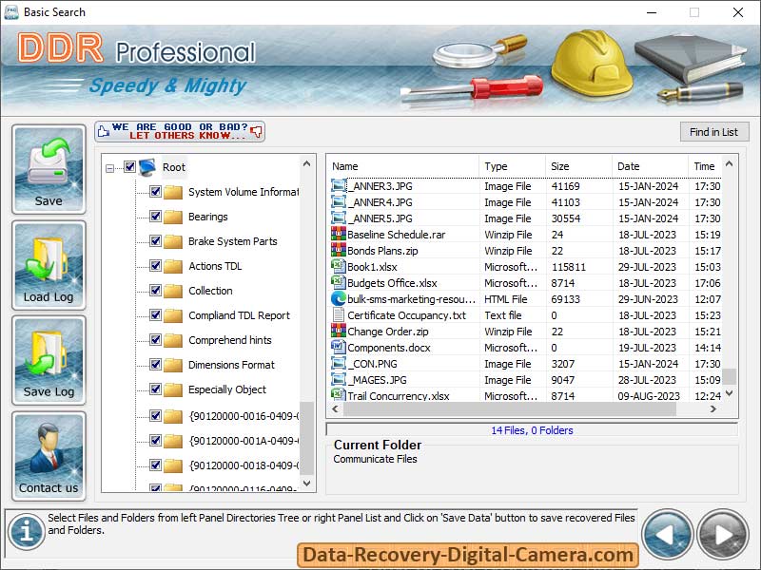761x570 pixels.
Task: Uncheck the Collection checkbox
Action: click(x=155, y=291)
